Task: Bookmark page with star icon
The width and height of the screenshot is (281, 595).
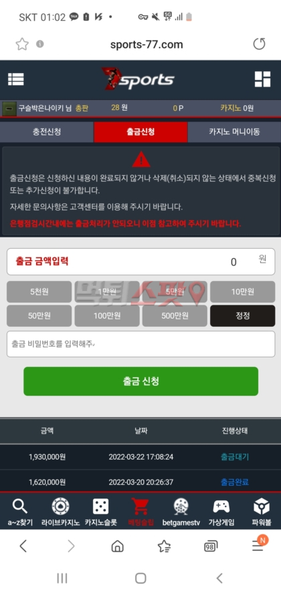Action: 22,44
